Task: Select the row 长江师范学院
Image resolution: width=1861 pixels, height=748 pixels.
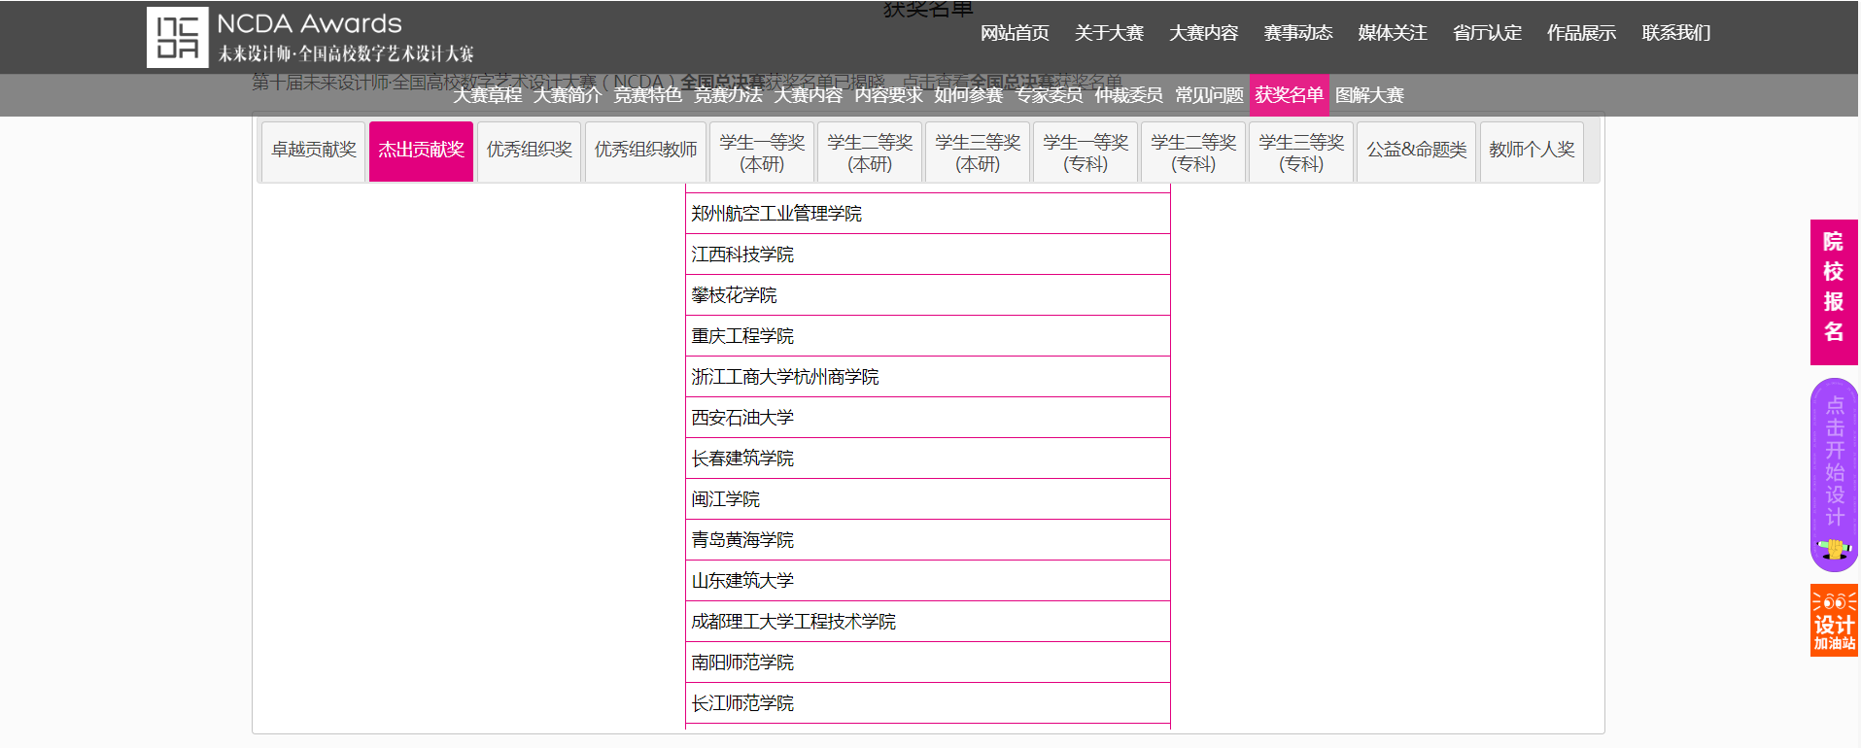Action: click(928, 703)
